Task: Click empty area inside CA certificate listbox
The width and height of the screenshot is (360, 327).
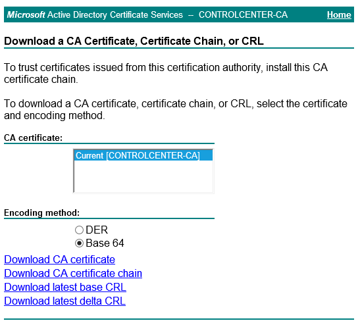Action: [143, 176]
